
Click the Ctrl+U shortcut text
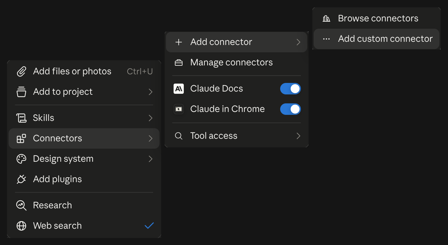point(140,71)
